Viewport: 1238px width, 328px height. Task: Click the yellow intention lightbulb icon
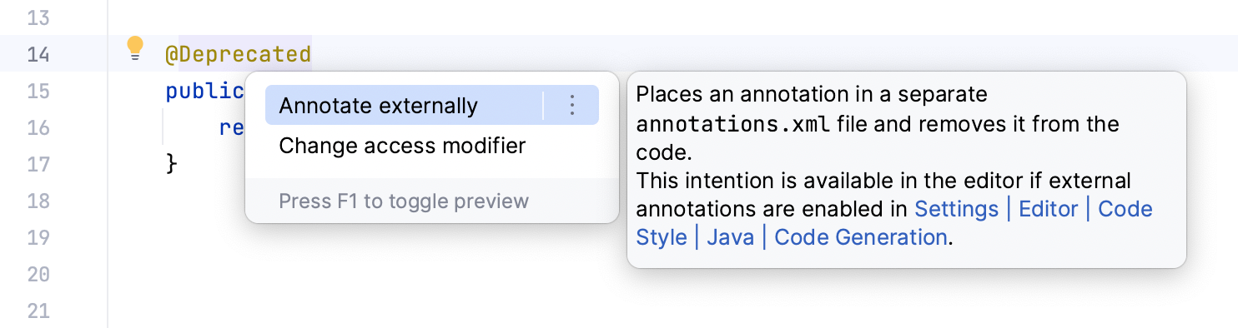[135, 49]
